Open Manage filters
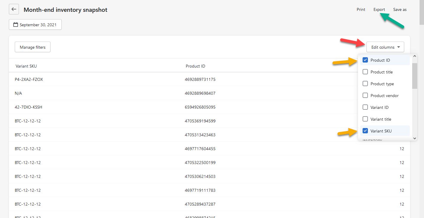424x218 pixels. (32, 47)
